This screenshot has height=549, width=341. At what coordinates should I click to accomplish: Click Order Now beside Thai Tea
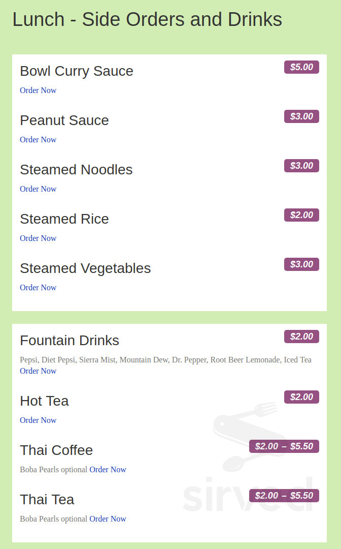tap(108, 518)
